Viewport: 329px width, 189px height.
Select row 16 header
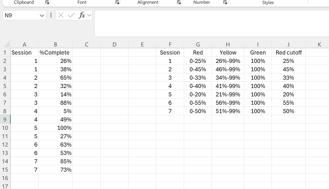5,178
